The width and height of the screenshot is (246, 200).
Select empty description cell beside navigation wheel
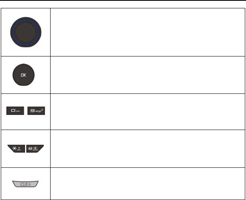(x=148, y=32)
